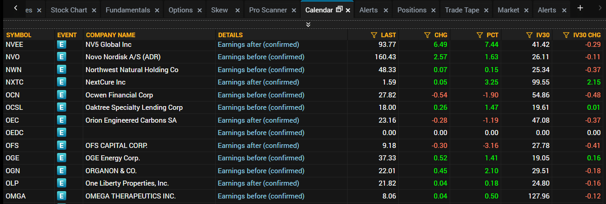606x204 pixels.
Task: Click the earnings event icon for OCSL
Action: (62, 108)
